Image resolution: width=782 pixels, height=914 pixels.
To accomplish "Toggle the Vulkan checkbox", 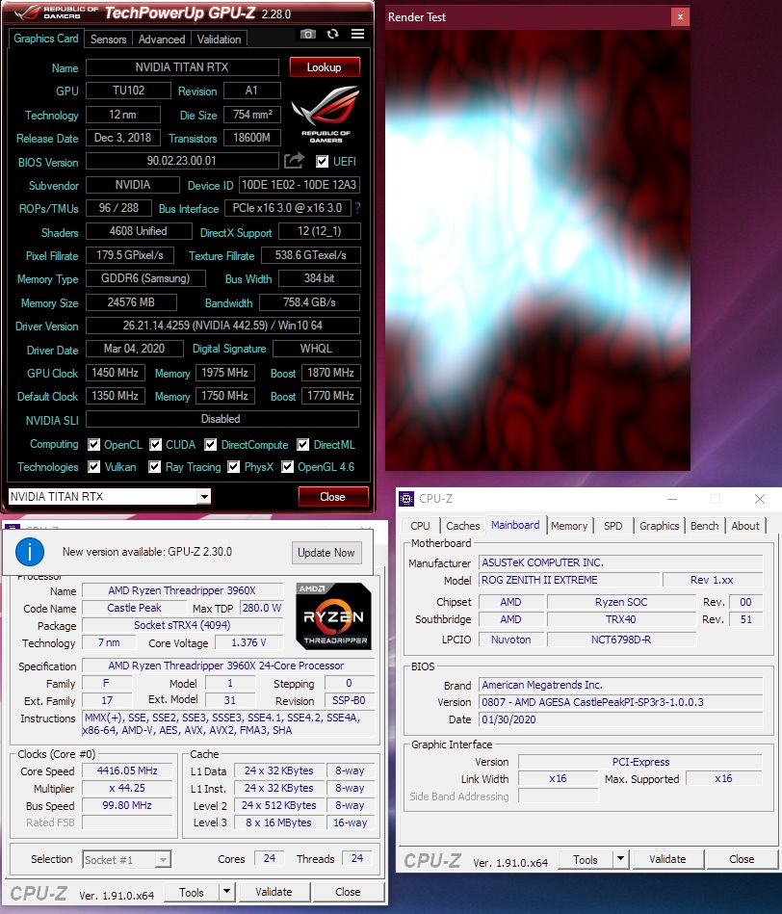I will click(93, 467).
